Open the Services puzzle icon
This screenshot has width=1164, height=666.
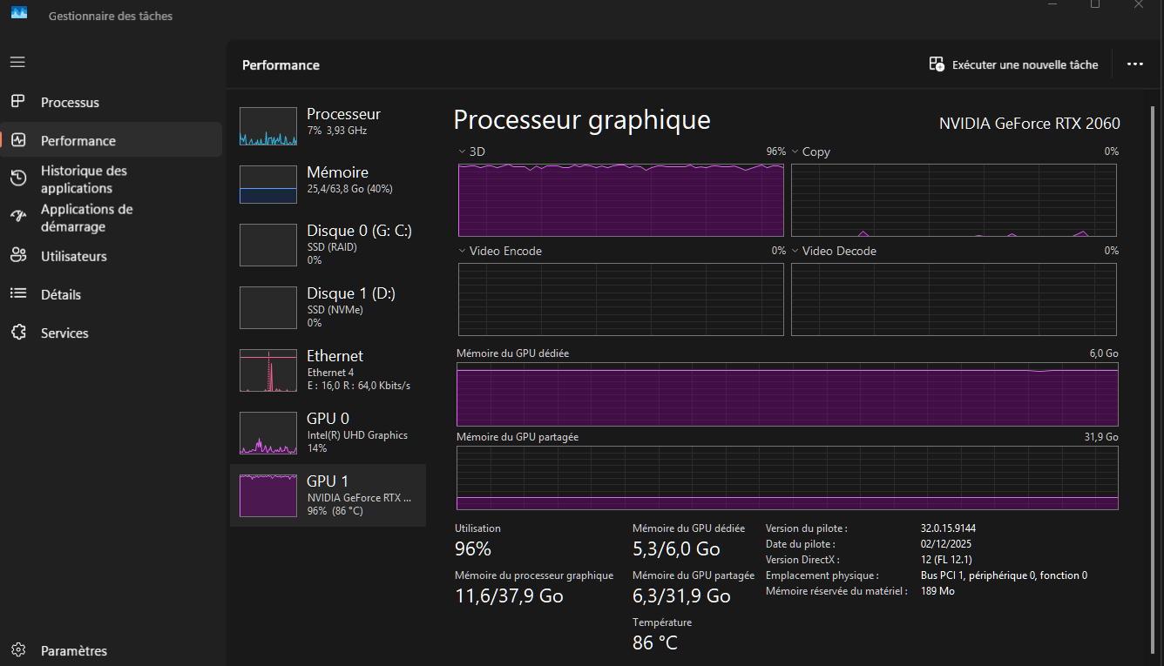[x=18, y=333]
